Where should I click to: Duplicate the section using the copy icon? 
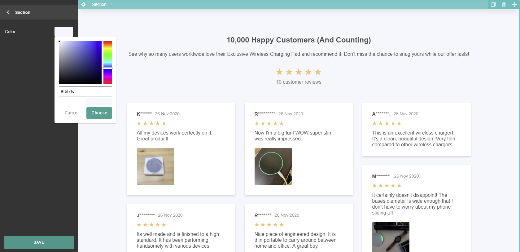point(493,5)
